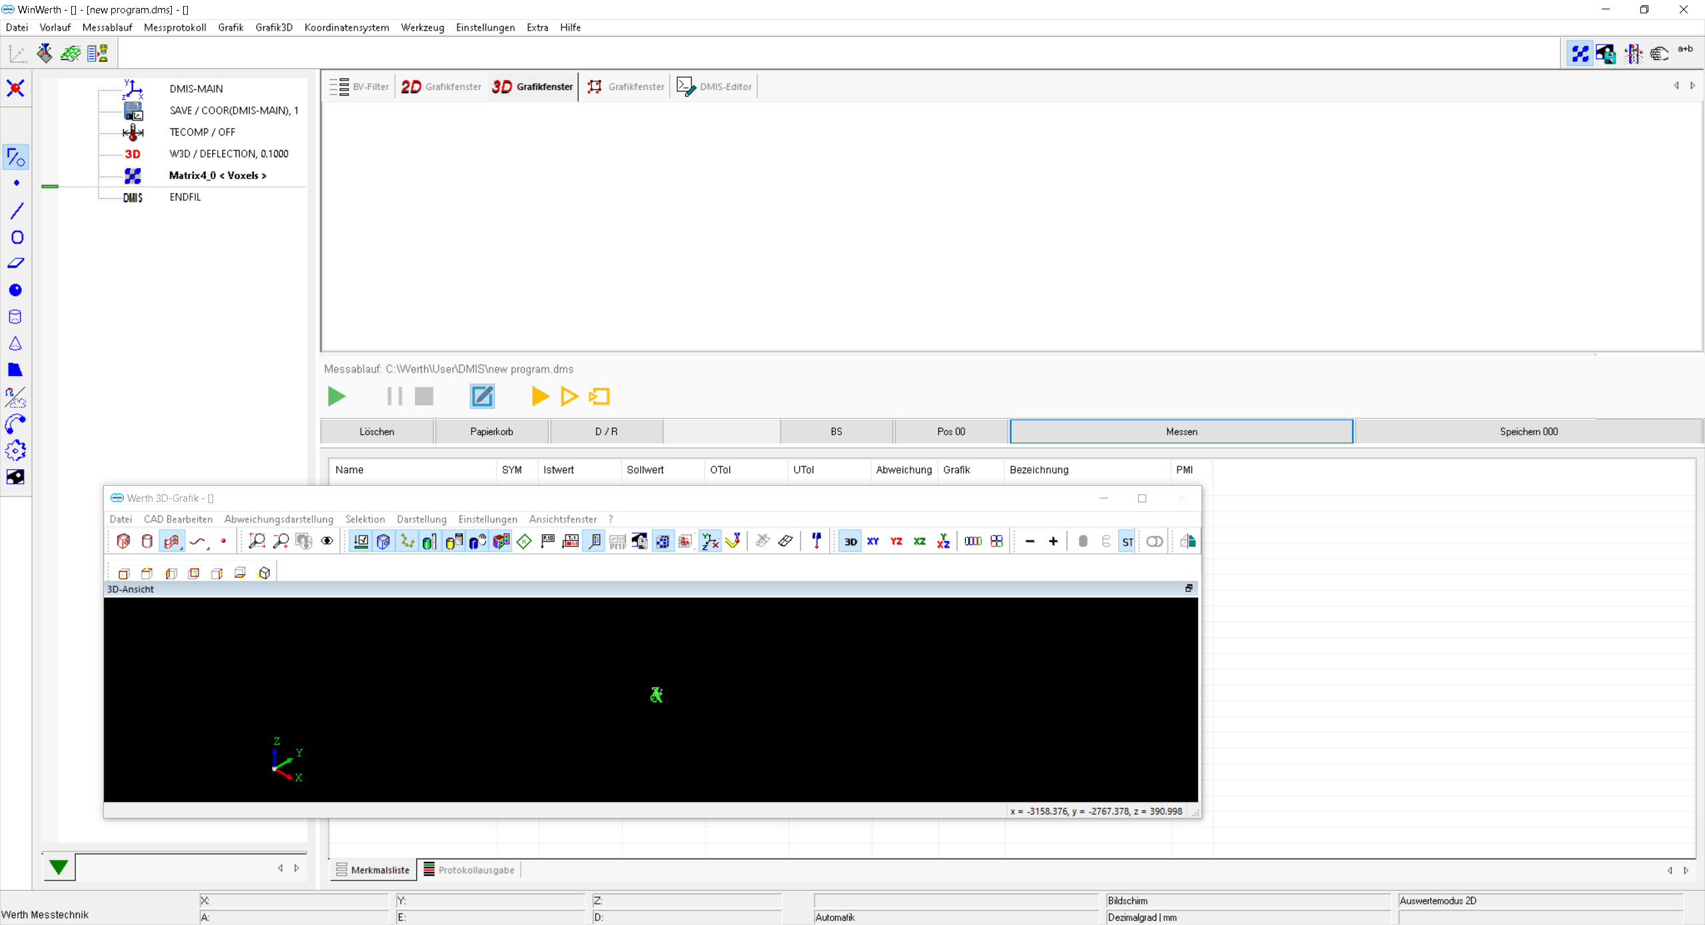1705x925 pixels.
Task: Click the Speichern 000 button
Action: tap(1529, 431)
